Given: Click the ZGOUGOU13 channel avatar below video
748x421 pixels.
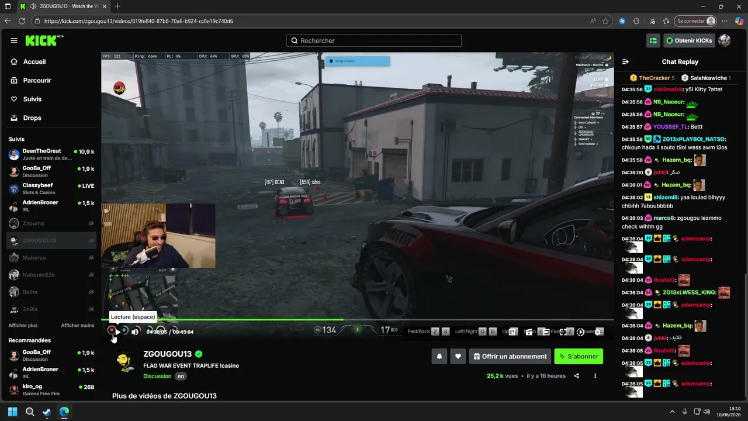Looking at the screenshot, I should [124, 361].
